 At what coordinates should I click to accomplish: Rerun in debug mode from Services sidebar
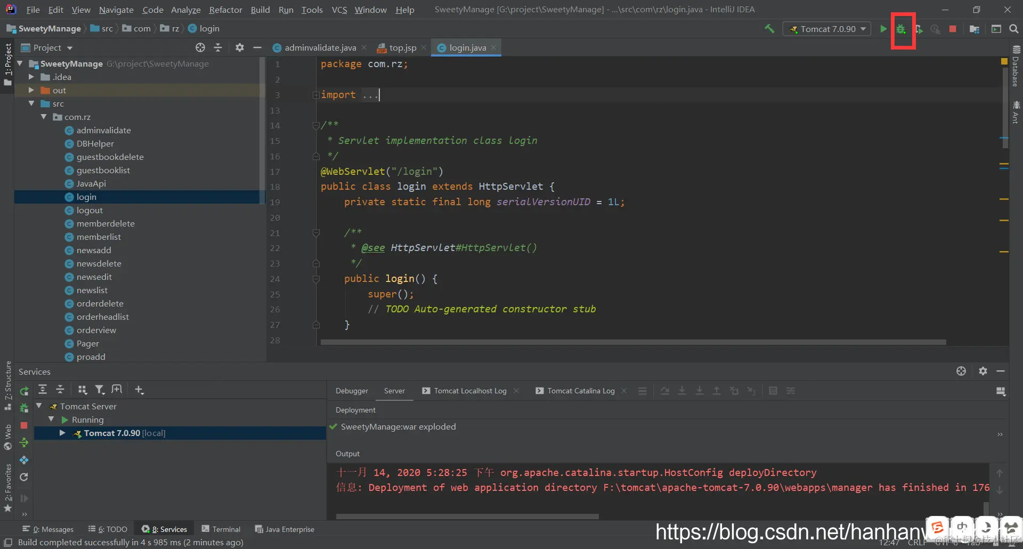24,408
